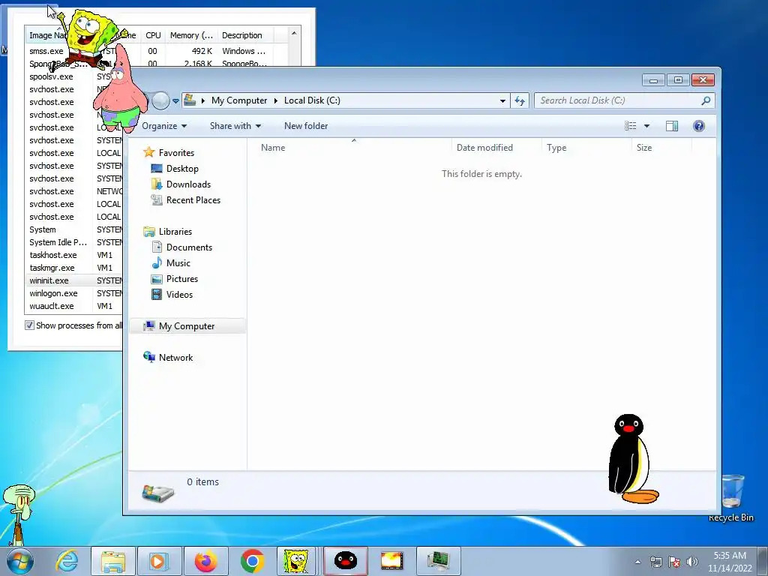Click the refresh button beside address bar
The height and width of the screenshot is (576, 768).
pyautogui.click(x=520, y=100)
